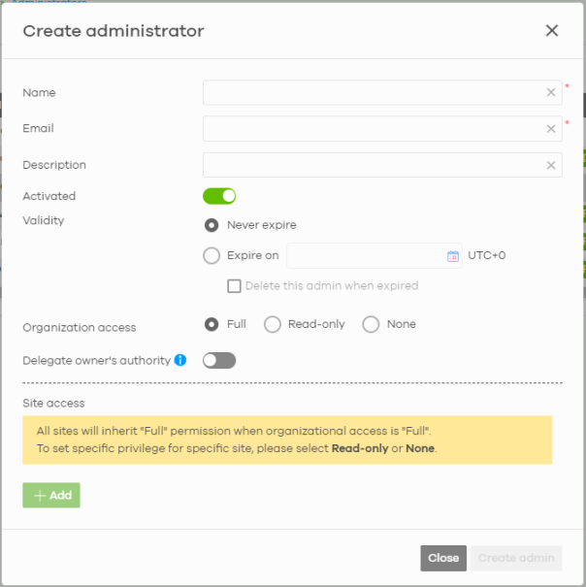Click into the Email input field
586x587 pixels.
tap(374, 129)
